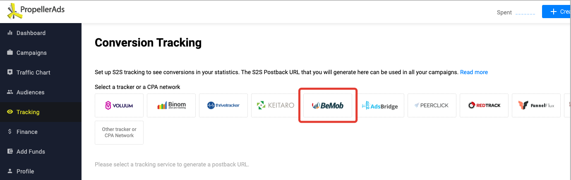
Task: Choose the Voluum tracker tile
Action: coord(119,105)
